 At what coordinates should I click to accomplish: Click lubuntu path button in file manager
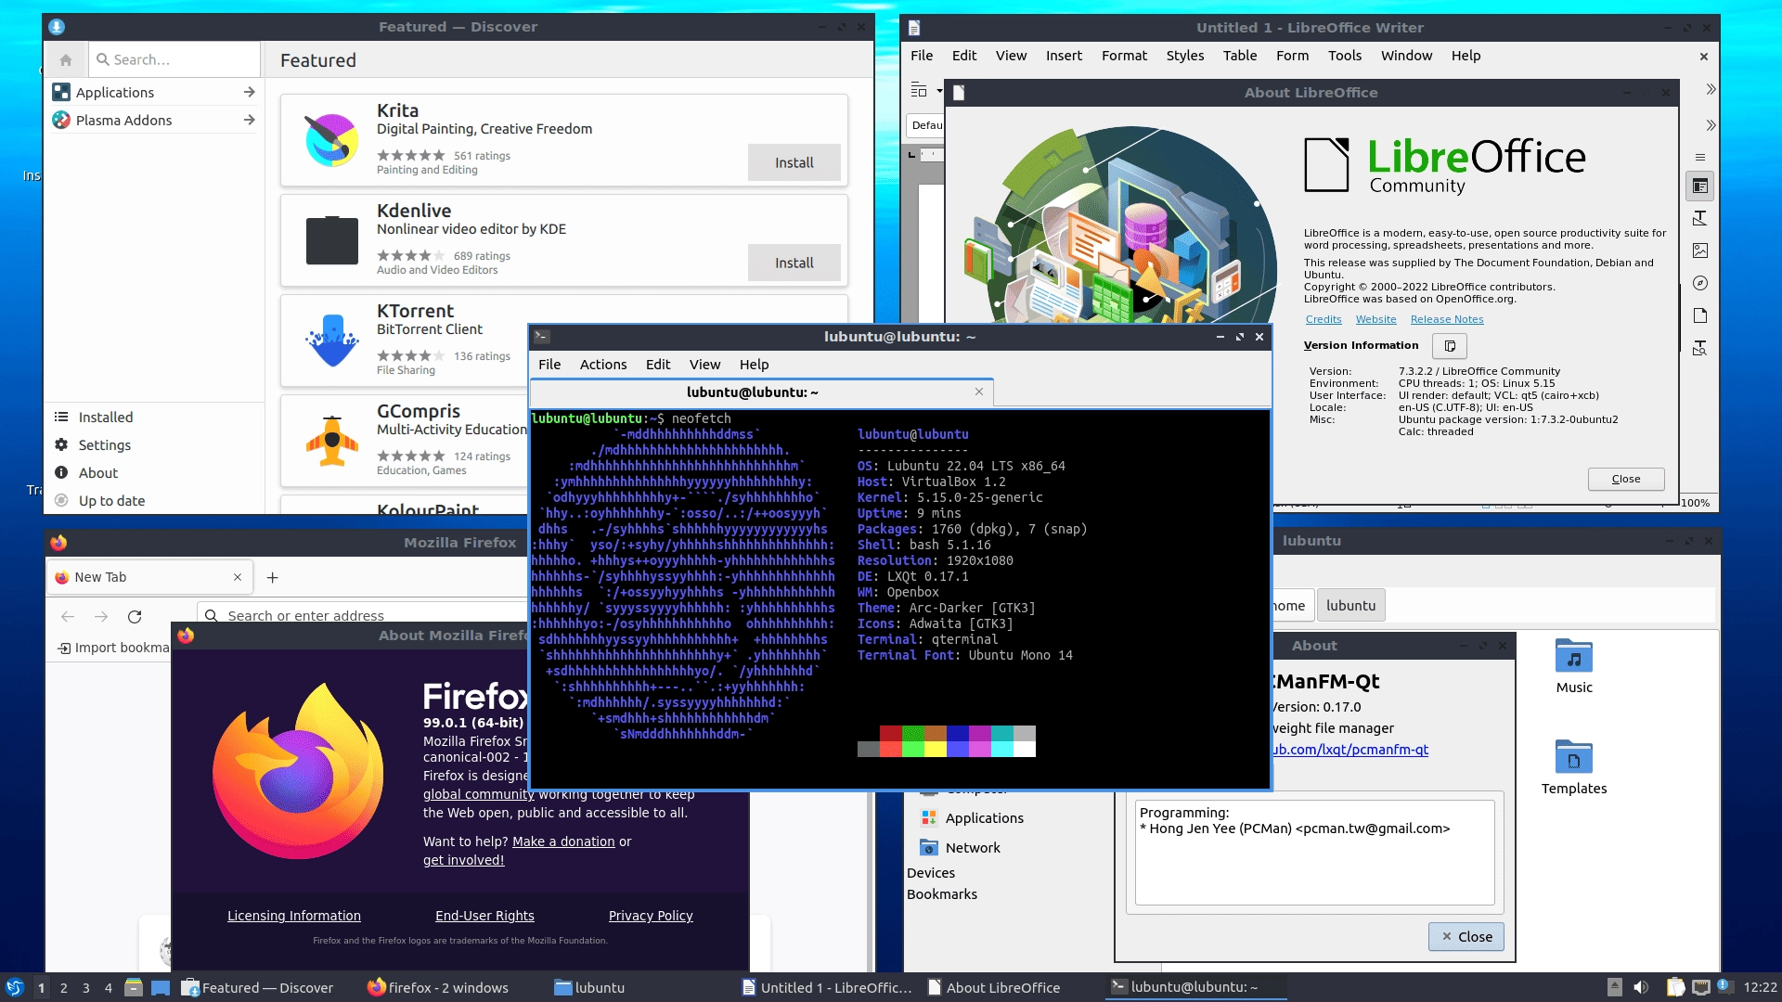tap(1351, 606)
